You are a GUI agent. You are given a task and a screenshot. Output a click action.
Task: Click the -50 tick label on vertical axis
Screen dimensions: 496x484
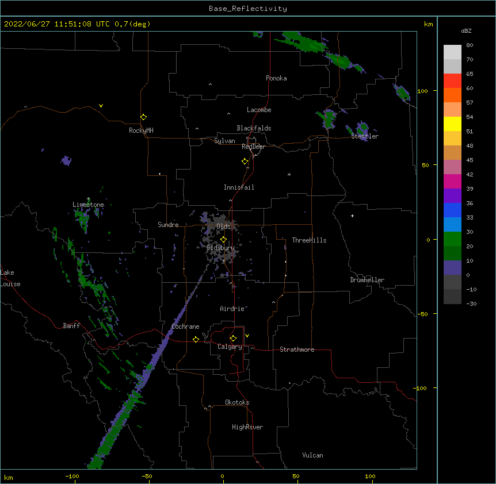(x=422, y=314)
